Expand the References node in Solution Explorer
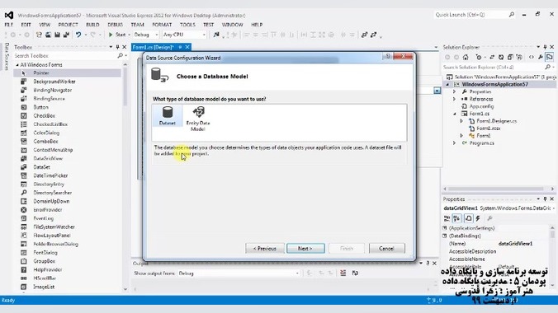The image size is (558, 313). pos(454,99)
